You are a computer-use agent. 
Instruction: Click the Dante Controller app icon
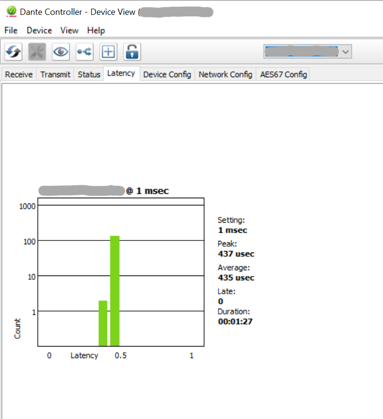click(x=11, y=12)
